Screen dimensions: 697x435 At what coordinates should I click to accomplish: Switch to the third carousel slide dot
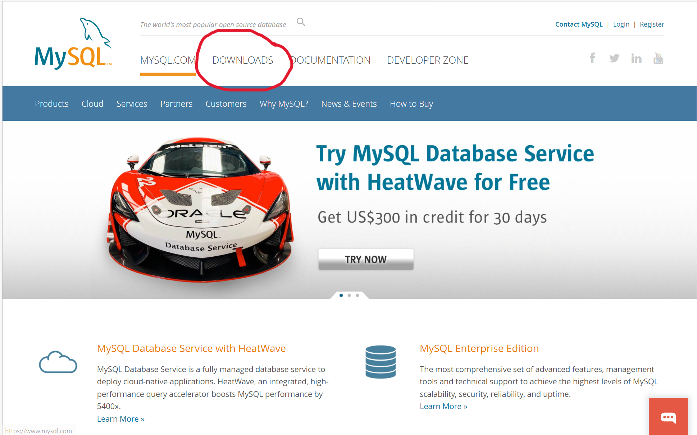coord(357,296)
